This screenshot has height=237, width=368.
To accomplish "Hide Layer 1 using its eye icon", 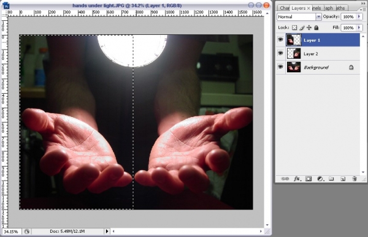I will tap(280, 40).
